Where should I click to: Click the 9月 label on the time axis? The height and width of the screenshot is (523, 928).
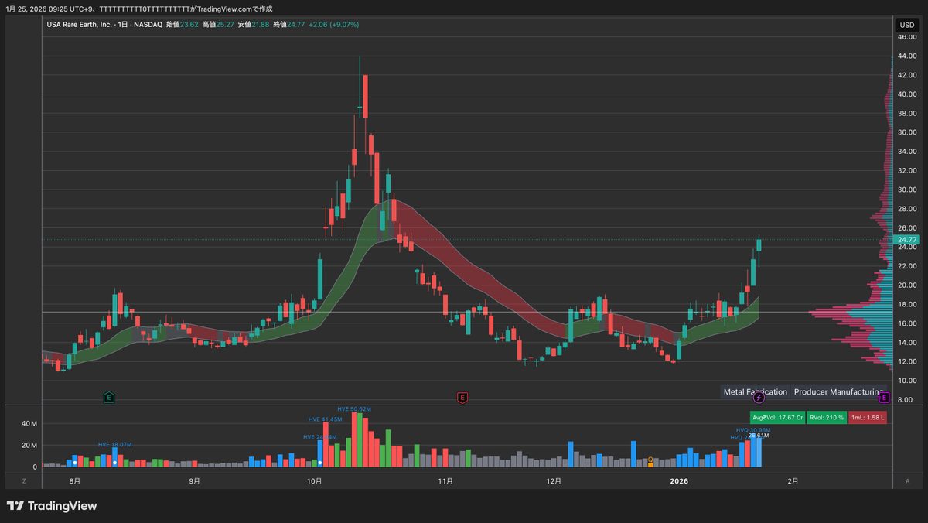tap(194, 481)
